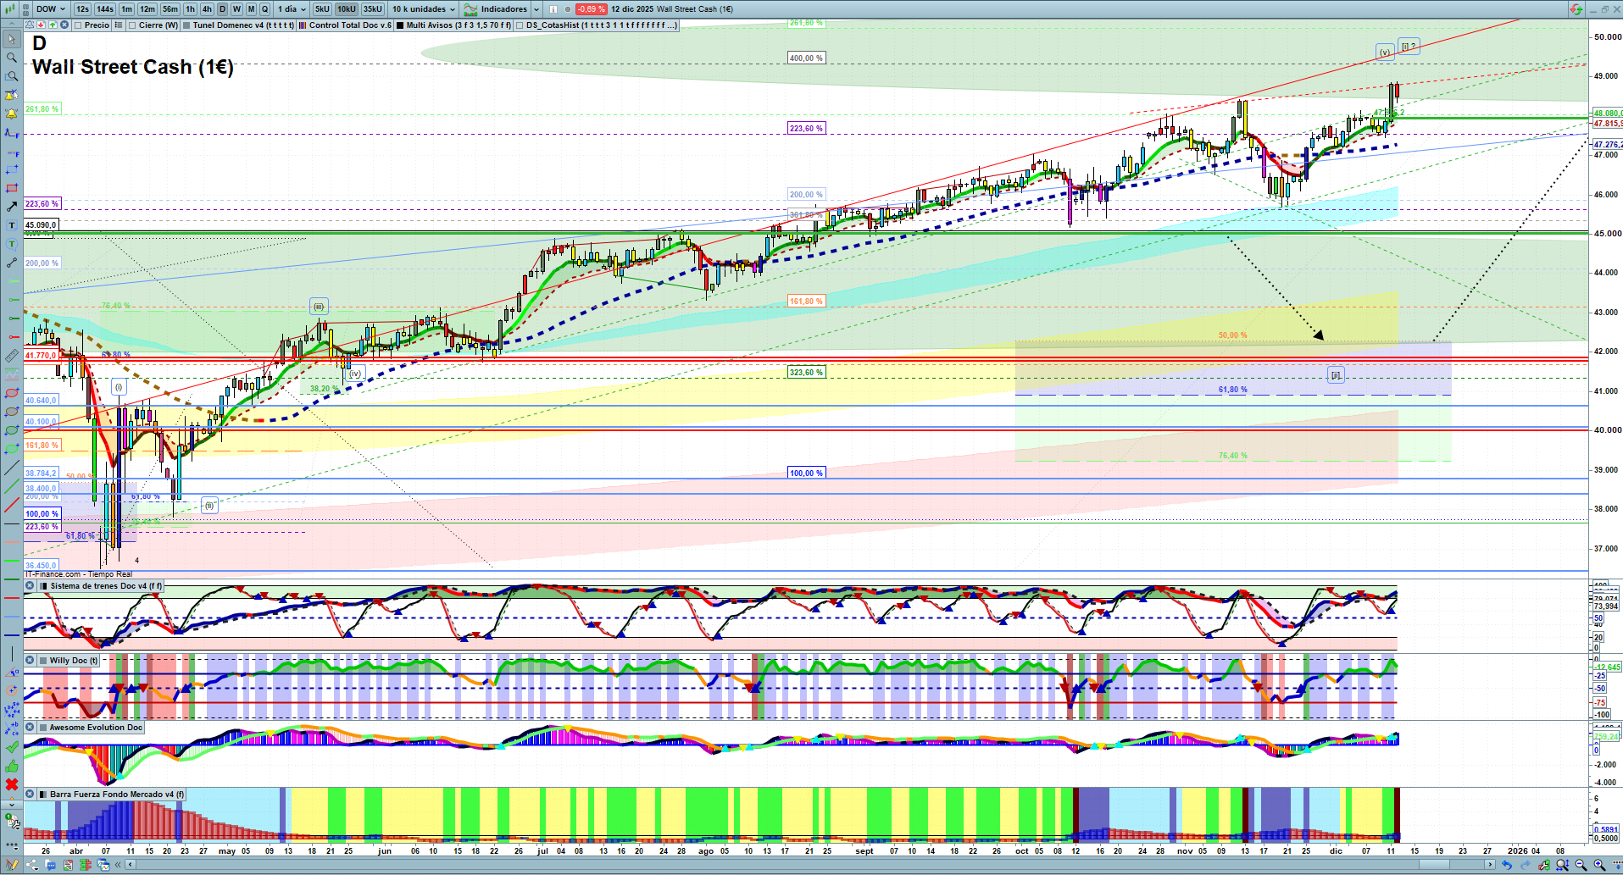
Task: Toggle the Cierre (W) checkbox
Action: click(x=132, y=25)
